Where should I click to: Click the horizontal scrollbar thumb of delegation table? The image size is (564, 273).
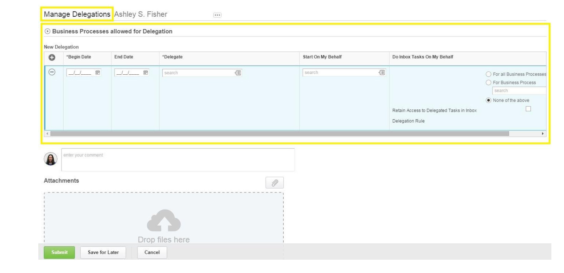point(280,134)
